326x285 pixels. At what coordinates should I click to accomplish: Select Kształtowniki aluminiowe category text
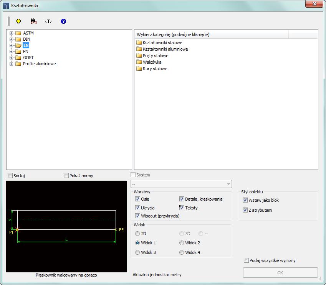coord(165,49)
